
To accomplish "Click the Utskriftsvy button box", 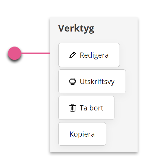I will point(92,81).
